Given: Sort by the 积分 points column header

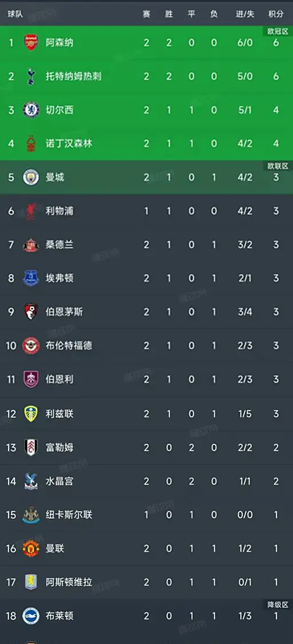Looking at the screenshot, I should (x=276, y=14).
